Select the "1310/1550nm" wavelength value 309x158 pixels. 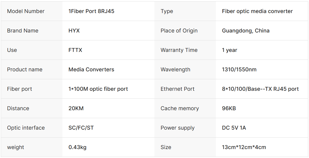click(x=239, y=70)
